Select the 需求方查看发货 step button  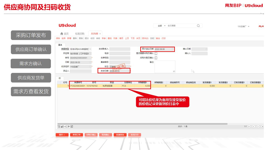coord(31,92)
